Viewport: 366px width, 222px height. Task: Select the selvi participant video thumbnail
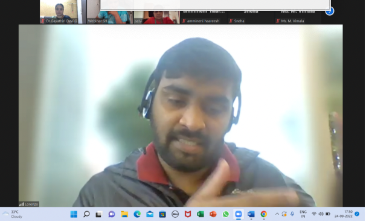[157, 17]
